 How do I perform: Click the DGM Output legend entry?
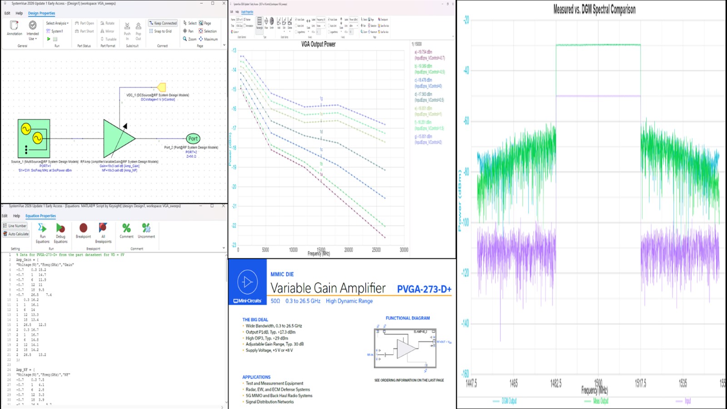pos(505,401)
